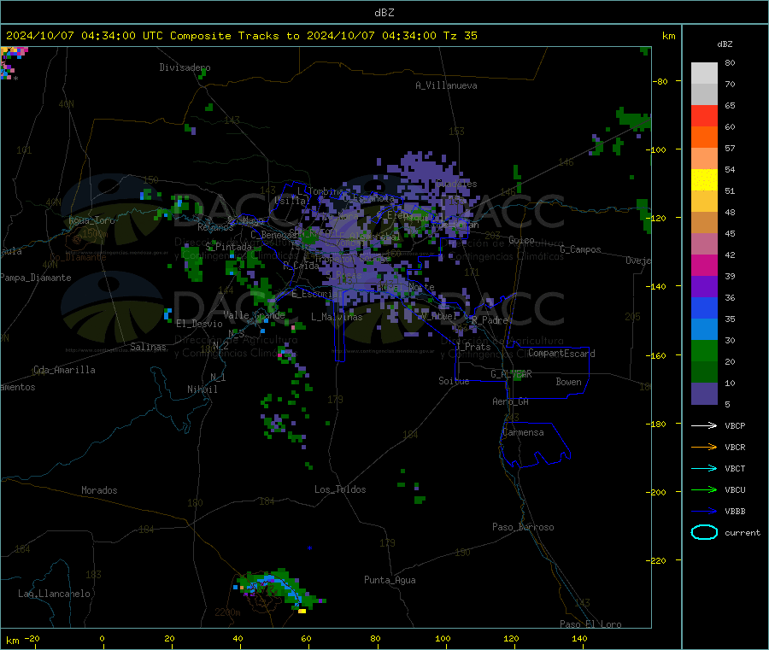The image size is (769, 650).
Task: Click the 'Agua_Toro' map label
Action: tap(91, 220)
